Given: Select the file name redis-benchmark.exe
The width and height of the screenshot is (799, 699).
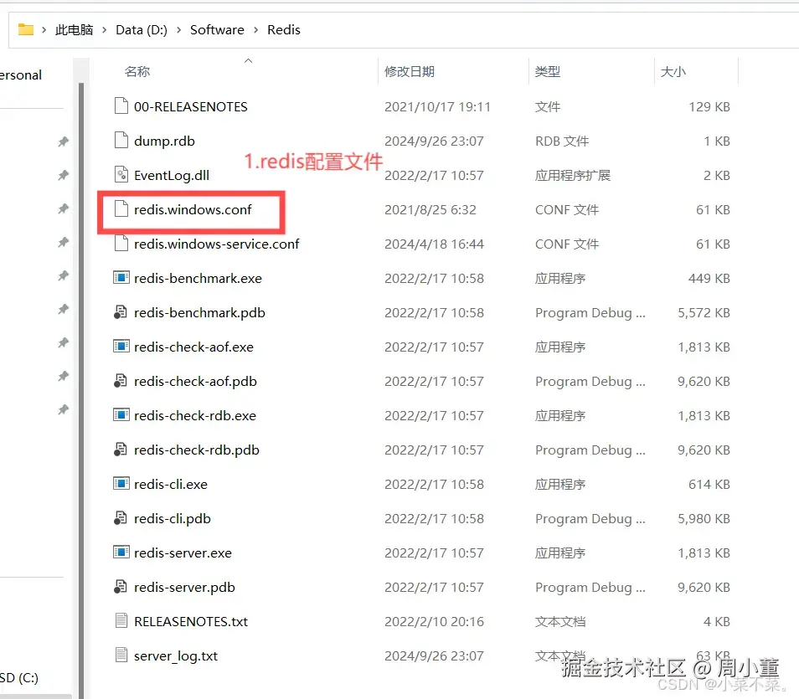Looking at the screenshot, I should [x=198, y=278].
